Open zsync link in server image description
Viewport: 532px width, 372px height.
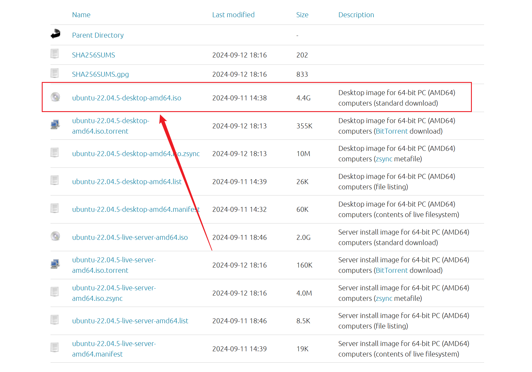click(x=384, y=298)
